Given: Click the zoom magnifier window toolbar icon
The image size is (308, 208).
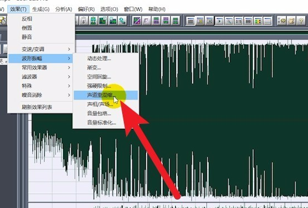Looking at the screenshot, I should point(229,21).
